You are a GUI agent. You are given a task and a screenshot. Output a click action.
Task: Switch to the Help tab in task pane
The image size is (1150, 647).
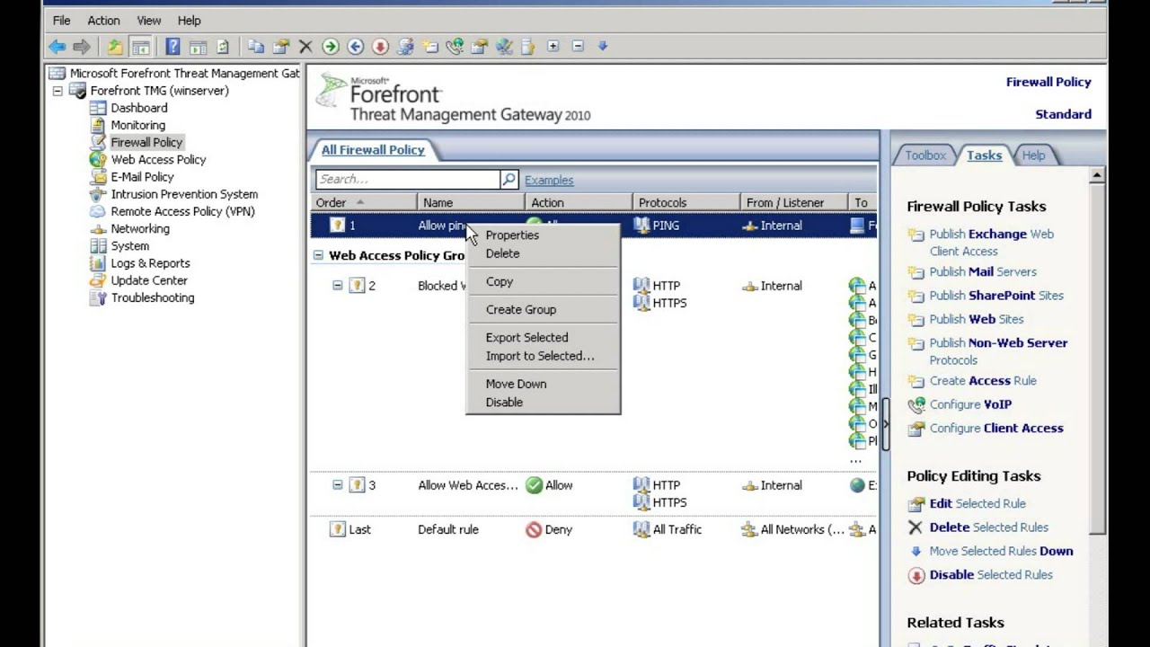pos(1033,155)
